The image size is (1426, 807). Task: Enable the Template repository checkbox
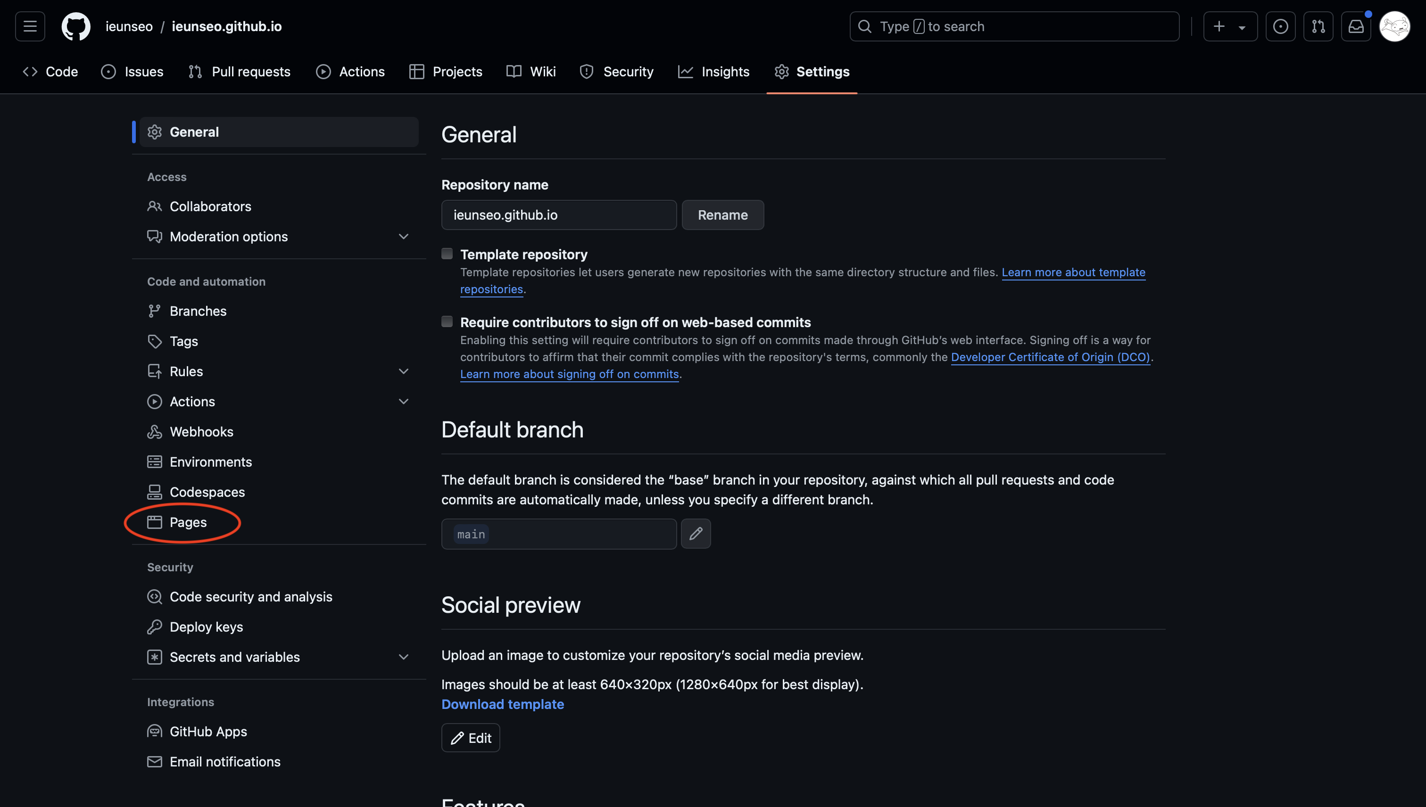click(x=447, y=254)
